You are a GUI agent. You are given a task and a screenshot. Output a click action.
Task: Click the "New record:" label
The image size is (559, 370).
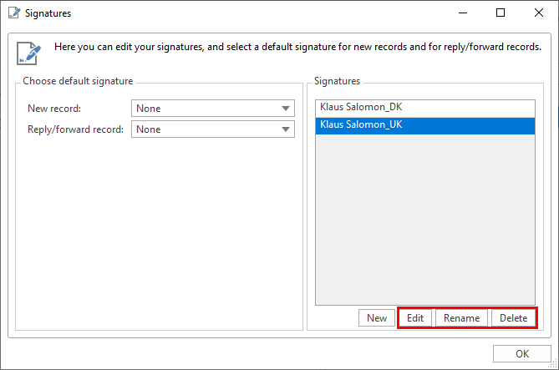(54, 109)
